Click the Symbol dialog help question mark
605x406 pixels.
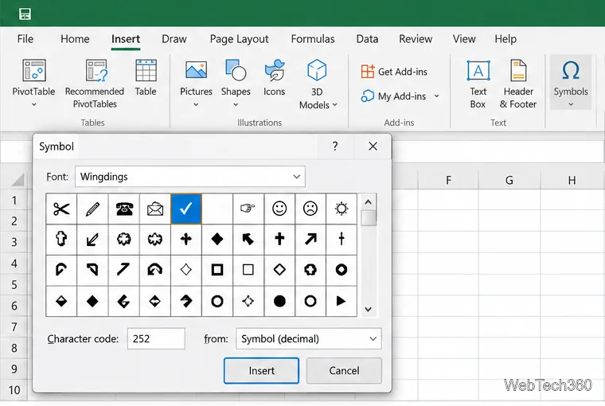(335, 146)
